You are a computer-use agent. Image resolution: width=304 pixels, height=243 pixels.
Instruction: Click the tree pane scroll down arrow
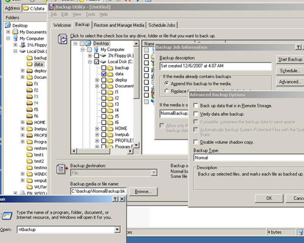pyautogui.click(x=136, y=145)
